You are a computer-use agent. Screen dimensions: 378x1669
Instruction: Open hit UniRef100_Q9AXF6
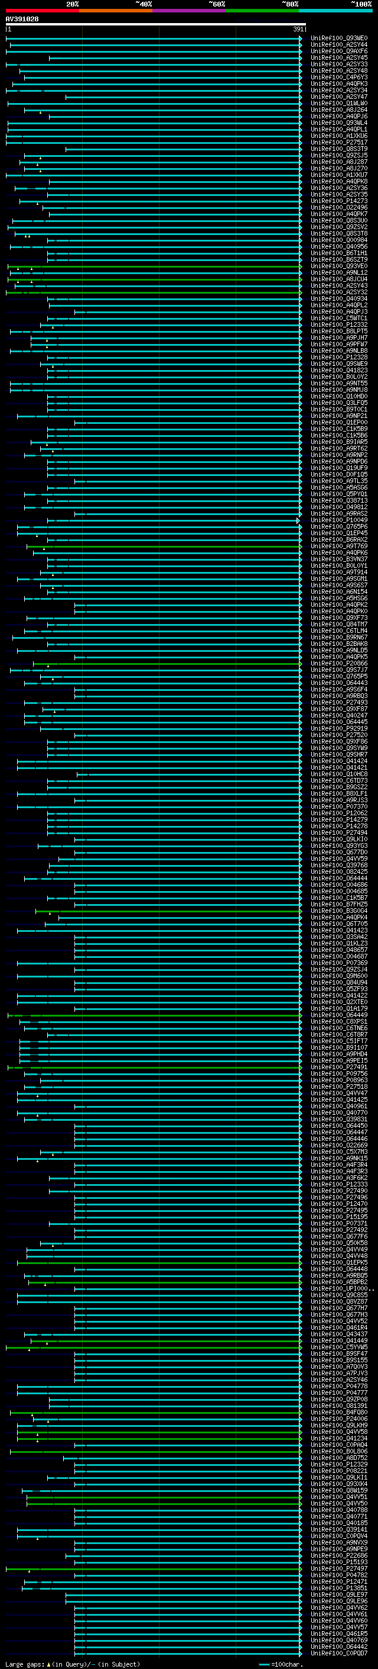(339, 51)
